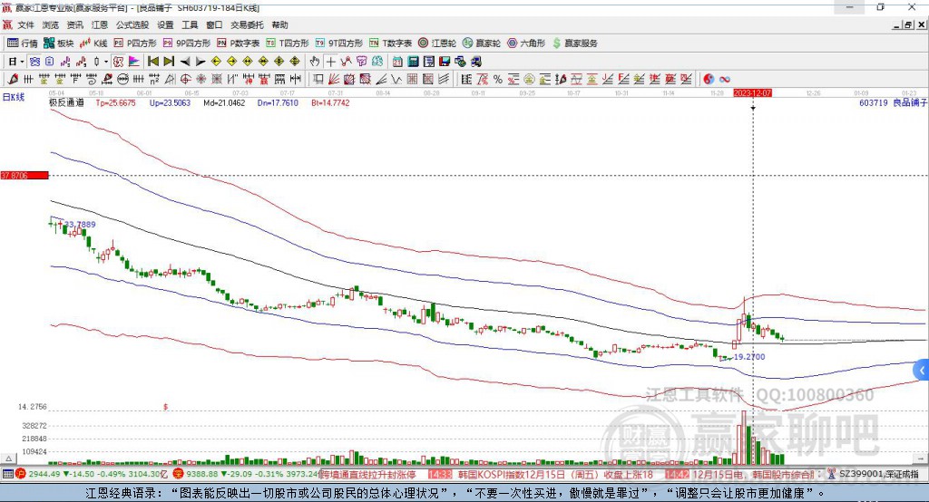Open the 窗口 menu
Viewport: 929px width, 502px height.
click(x=214, y=24)
